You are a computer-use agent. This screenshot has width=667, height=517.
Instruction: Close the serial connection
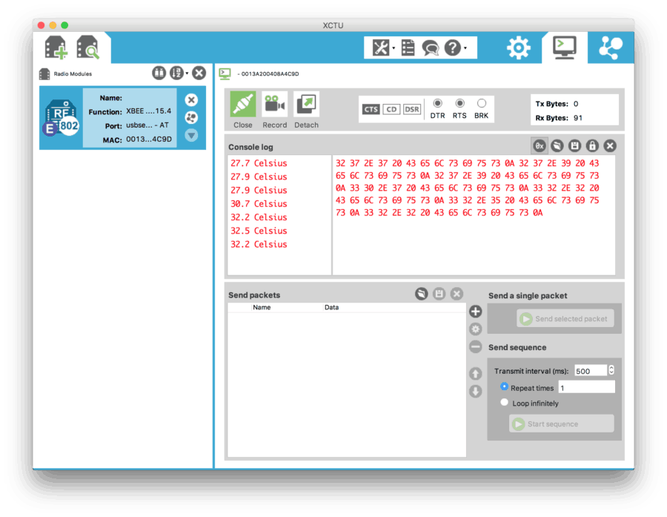pos(242,105)
